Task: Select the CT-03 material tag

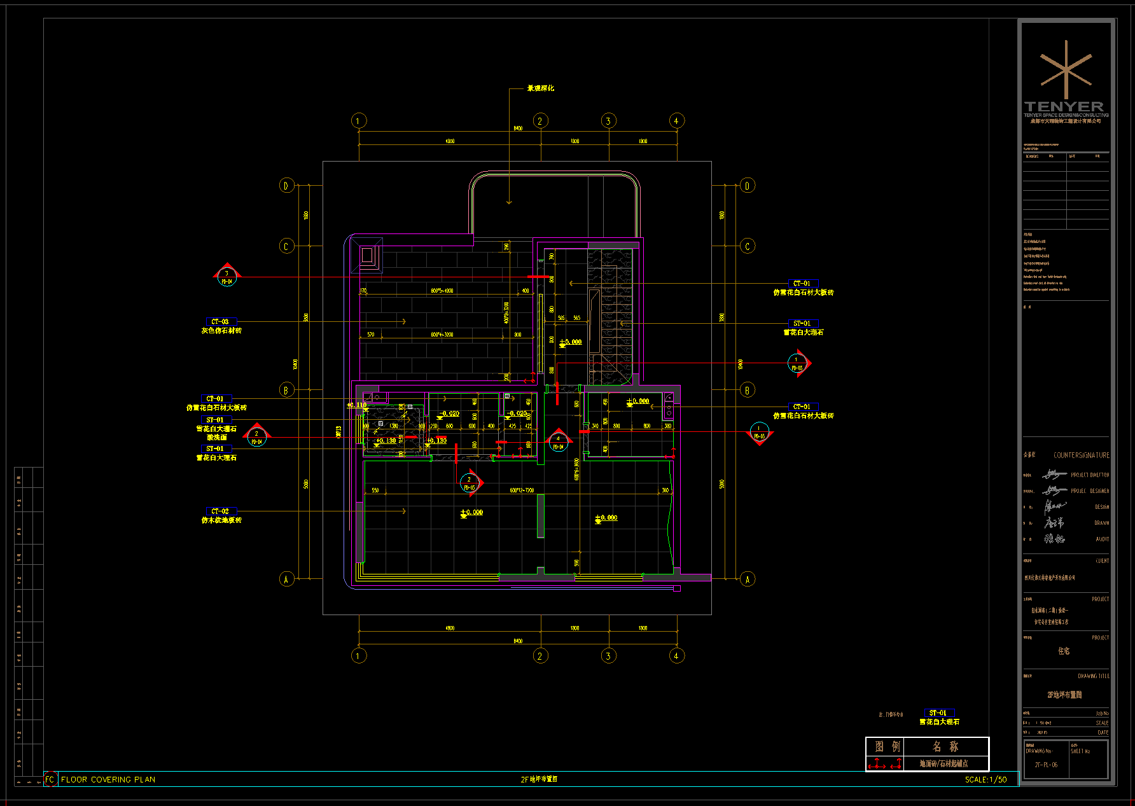Action: (221, 322)
